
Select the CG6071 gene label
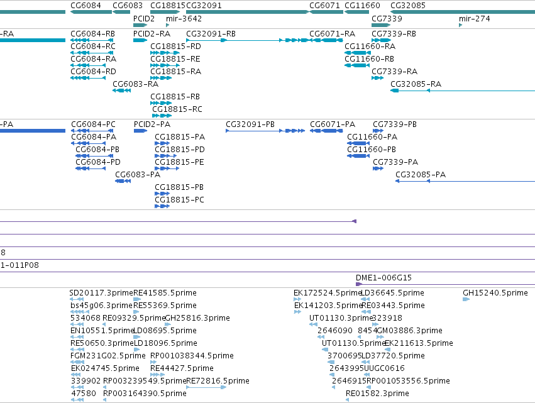[x=324, y=6]
